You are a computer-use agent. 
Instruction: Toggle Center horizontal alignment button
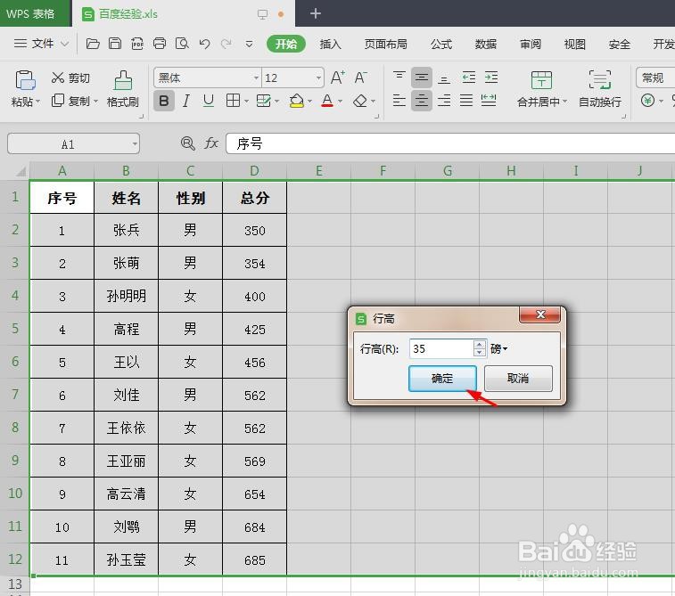[x=422, y=101]
